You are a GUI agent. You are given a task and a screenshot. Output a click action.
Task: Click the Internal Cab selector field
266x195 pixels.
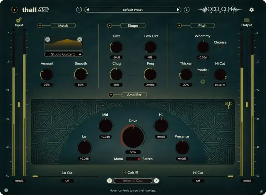[x=133, y=181]
